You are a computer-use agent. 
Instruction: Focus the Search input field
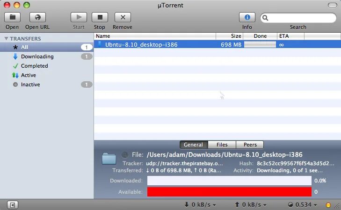pyautogui.click(x=298, y=18)
